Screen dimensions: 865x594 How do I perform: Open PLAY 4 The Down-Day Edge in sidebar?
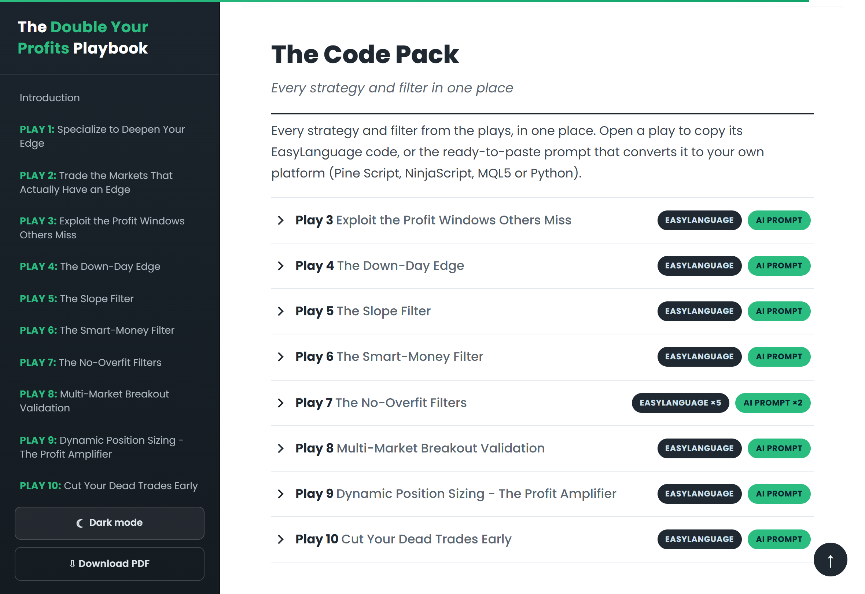(90, 266)
